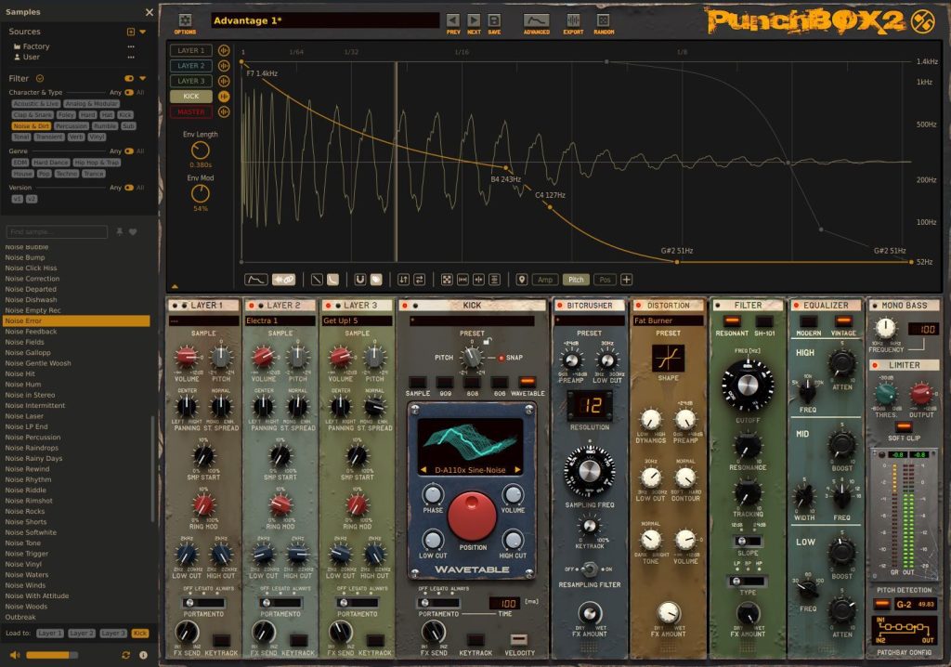The height and width of the screenshot is (667, 951).
Task: Select the Wavetable kick mode button
Action: pyautogui.click(x=528, y=383)
